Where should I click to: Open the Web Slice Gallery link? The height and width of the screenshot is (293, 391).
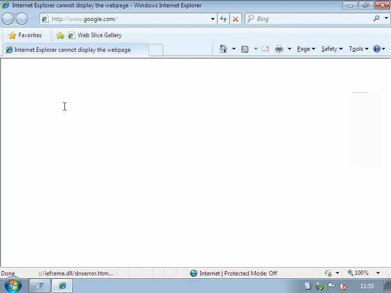tap(95, 35)
